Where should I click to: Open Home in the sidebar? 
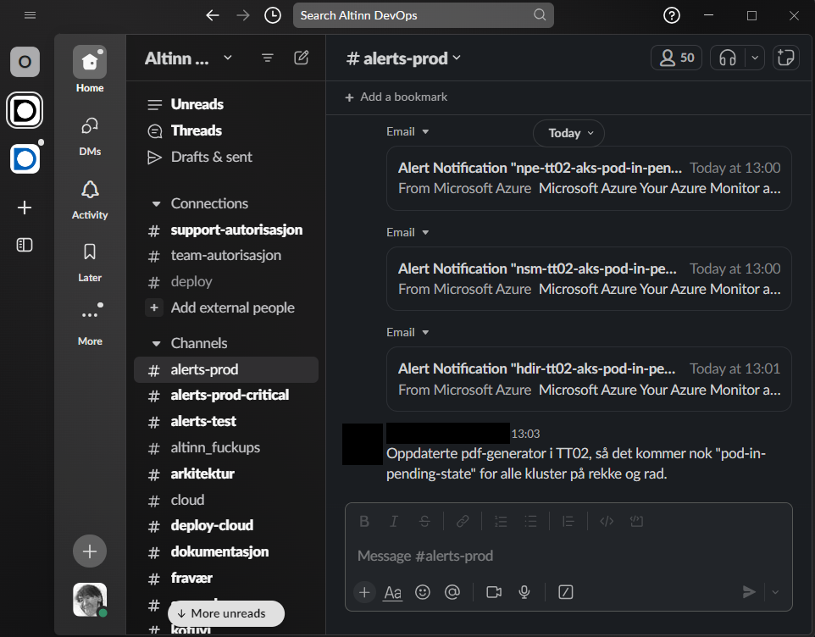click(x=90, y=69)
